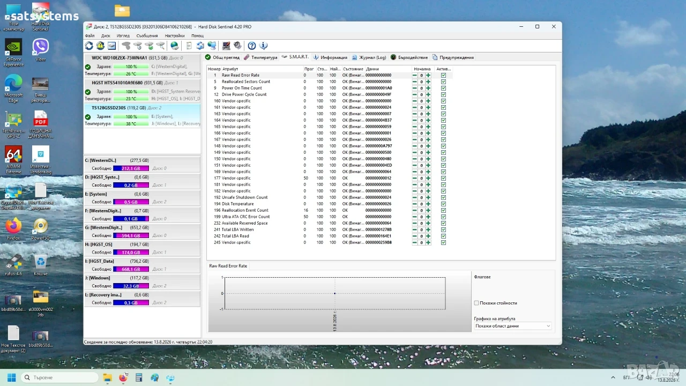The width and height of the screenshot is (686, 386).
Task: Click the globe toolbar icon
Action: [175, 46]
